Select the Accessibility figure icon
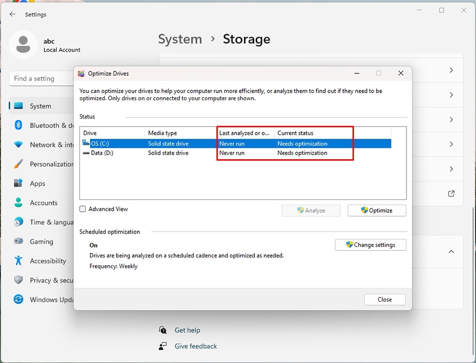Viewport: 476px width, 363px height. pyautogui.click(x=18, y=260)
